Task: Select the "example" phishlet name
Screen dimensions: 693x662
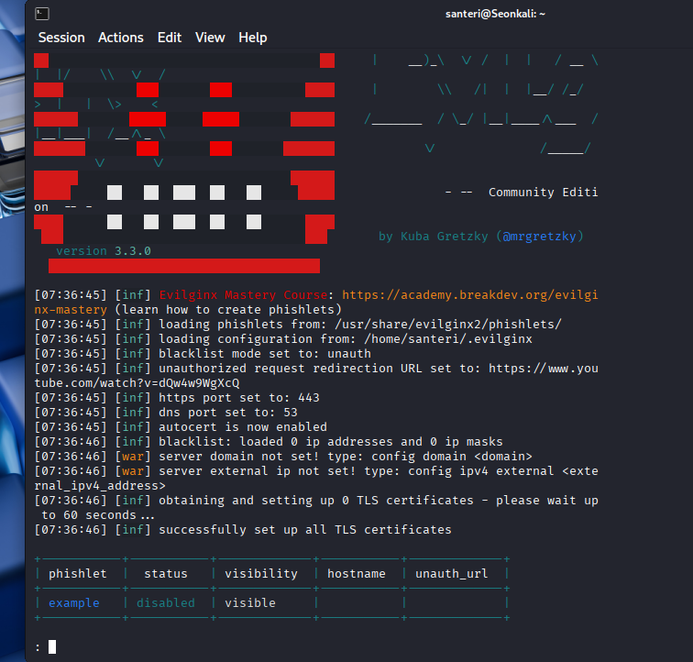Action: [x=73, y=603]
